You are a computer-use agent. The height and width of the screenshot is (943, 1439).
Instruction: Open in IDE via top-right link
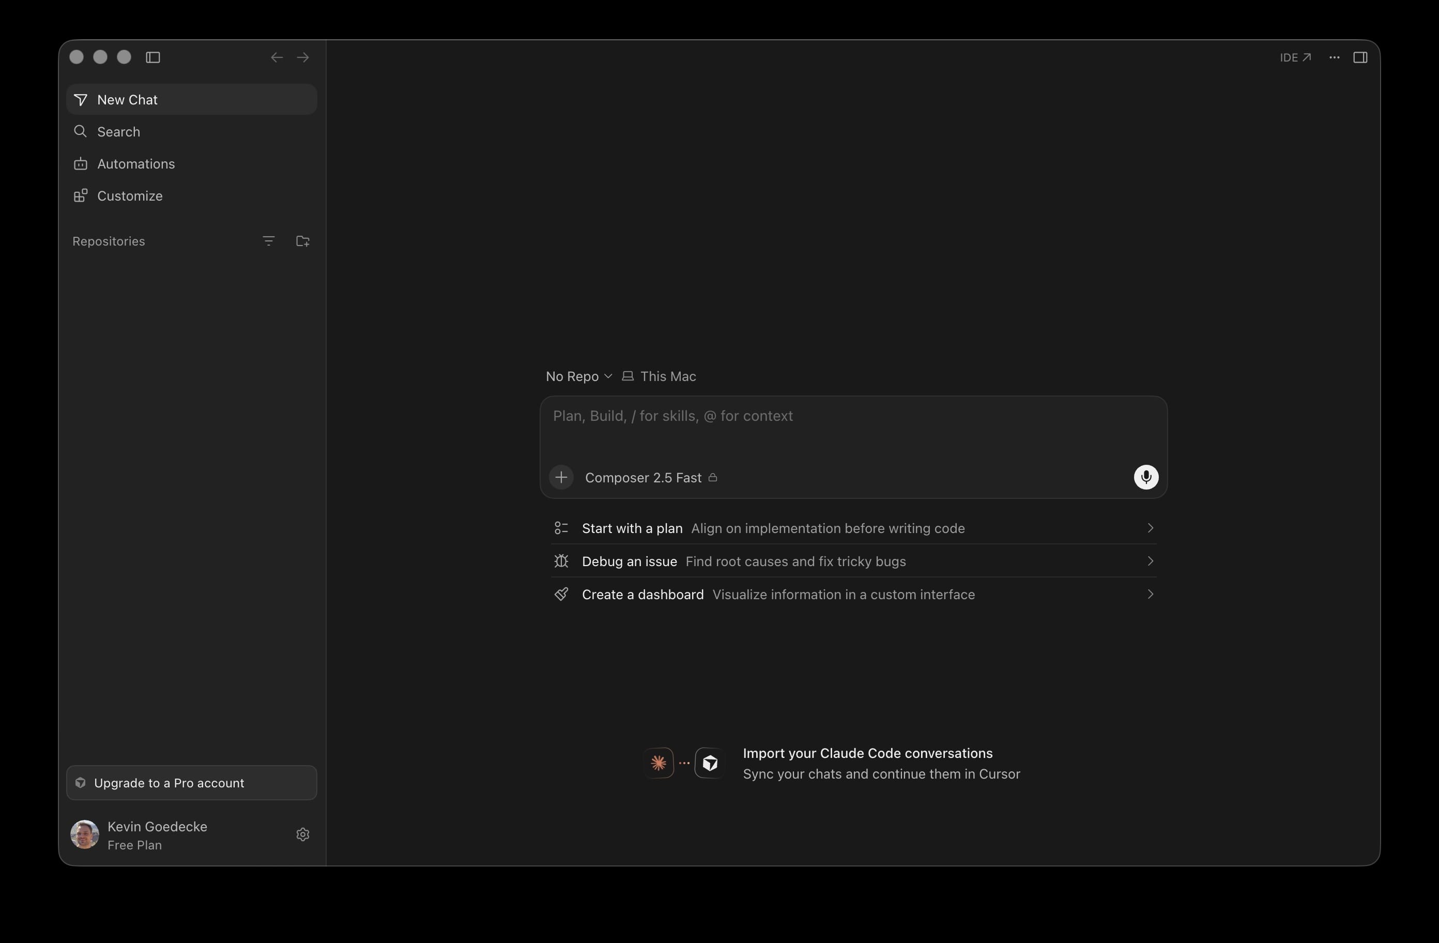click(x=1295, y=57)
